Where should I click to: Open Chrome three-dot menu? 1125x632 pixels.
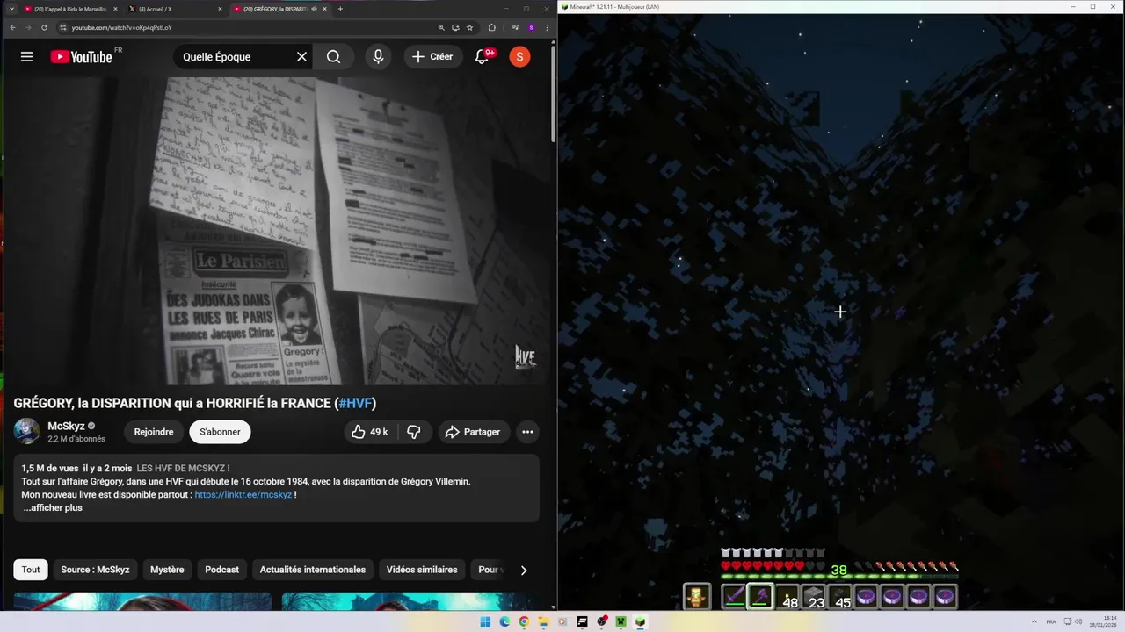pyautogui.click(x=546, y=27)
